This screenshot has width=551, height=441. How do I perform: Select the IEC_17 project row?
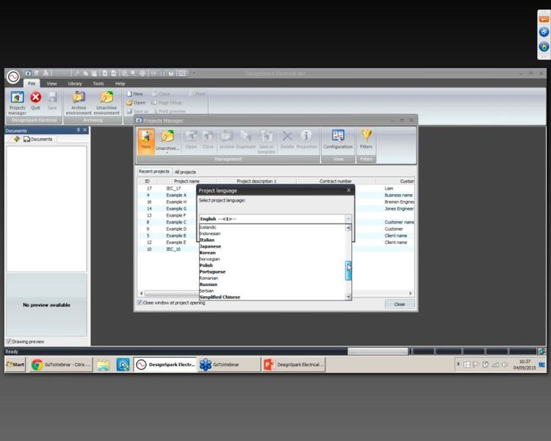coord(275,188)
